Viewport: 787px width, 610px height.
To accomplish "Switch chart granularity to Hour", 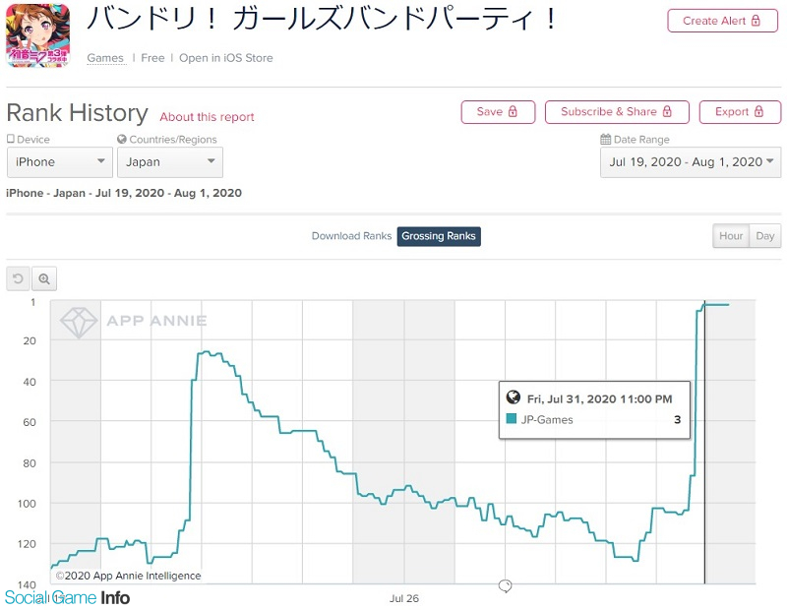I will 731,236.
